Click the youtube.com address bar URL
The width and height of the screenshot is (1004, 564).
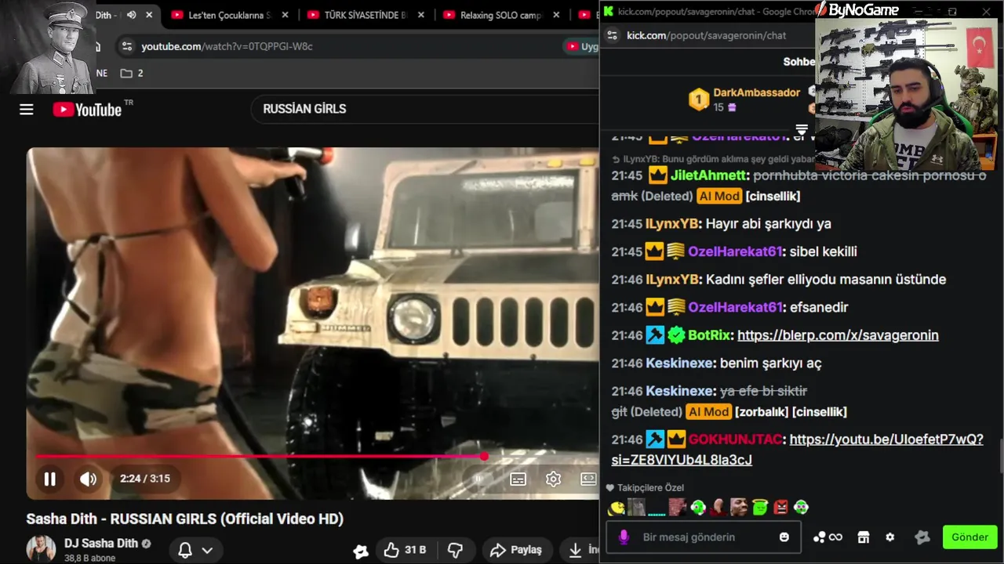click(227, 46)
